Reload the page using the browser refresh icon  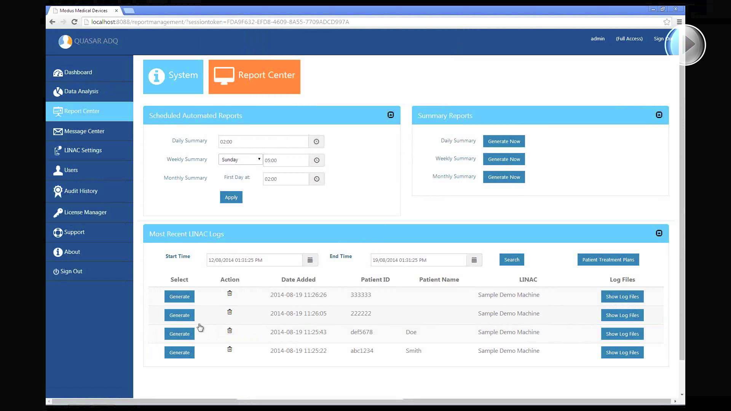pos(75,22)
